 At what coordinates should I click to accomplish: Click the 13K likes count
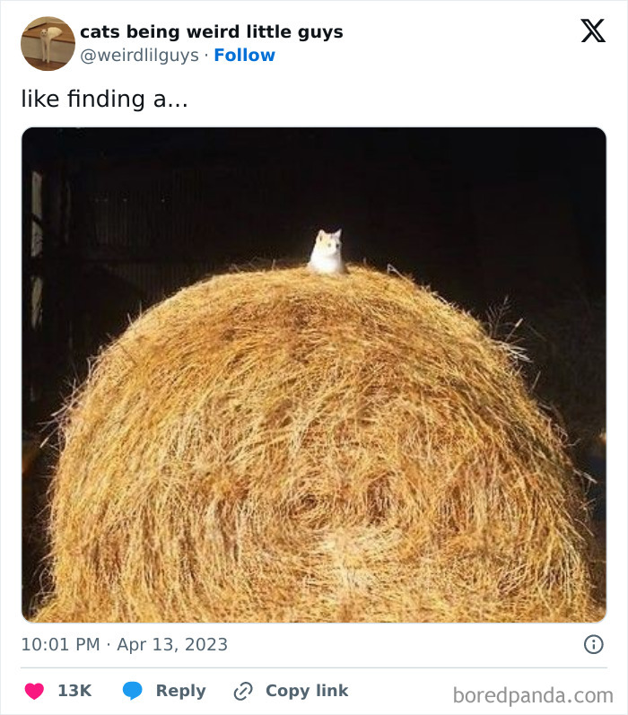click(74, 691)
